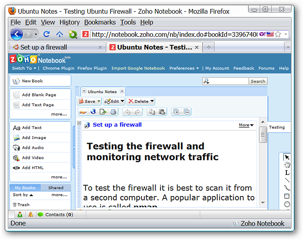Click the Firefox back arrow button

click(x=17, y=34)
